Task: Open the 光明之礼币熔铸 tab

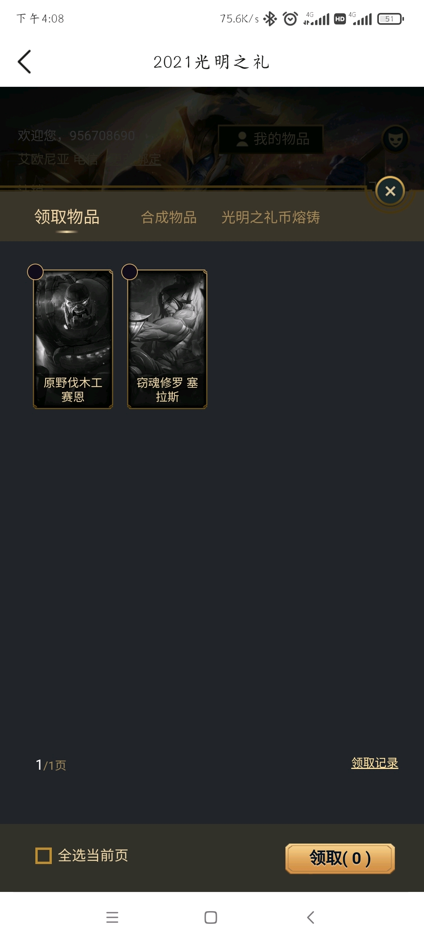Action: point(270,217)
